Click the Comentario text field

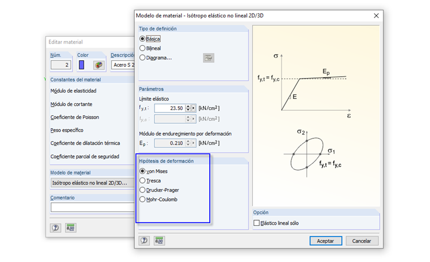(92, 207)
